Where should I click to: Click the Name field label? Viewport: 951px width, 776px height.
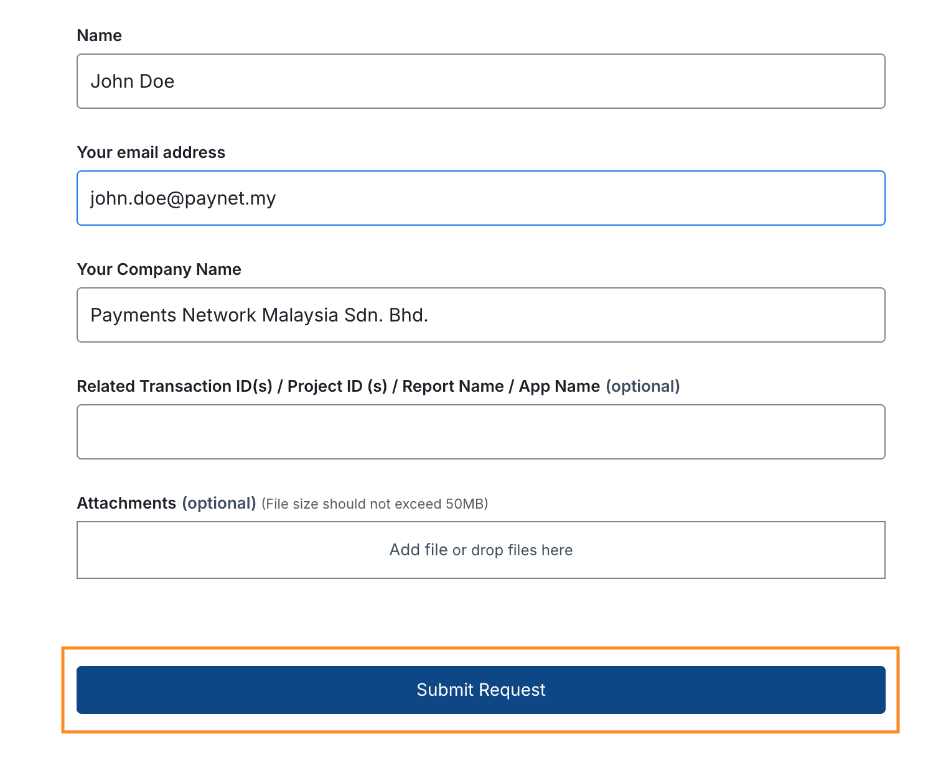click(99, 35)
